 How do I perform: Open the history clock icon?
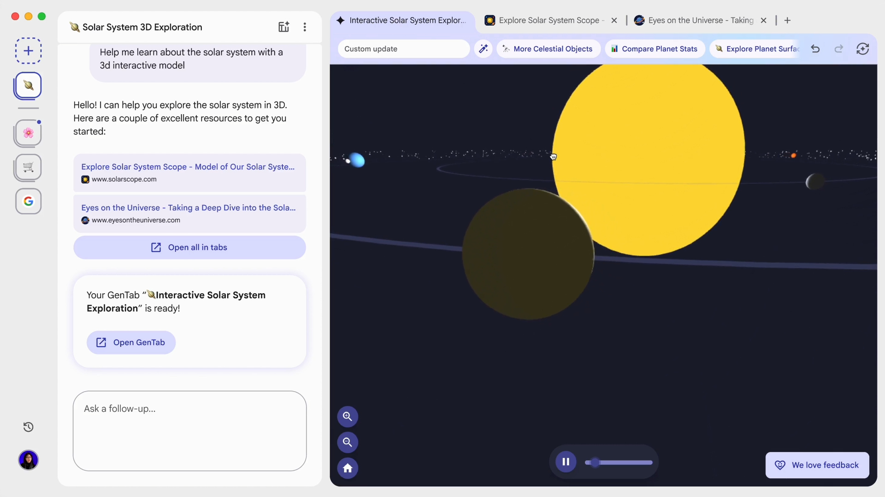point(28,427)
